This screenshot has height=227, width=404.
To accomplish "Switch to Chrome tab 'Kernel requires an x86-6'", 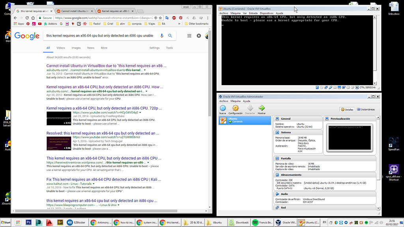I will pos(116,11).
